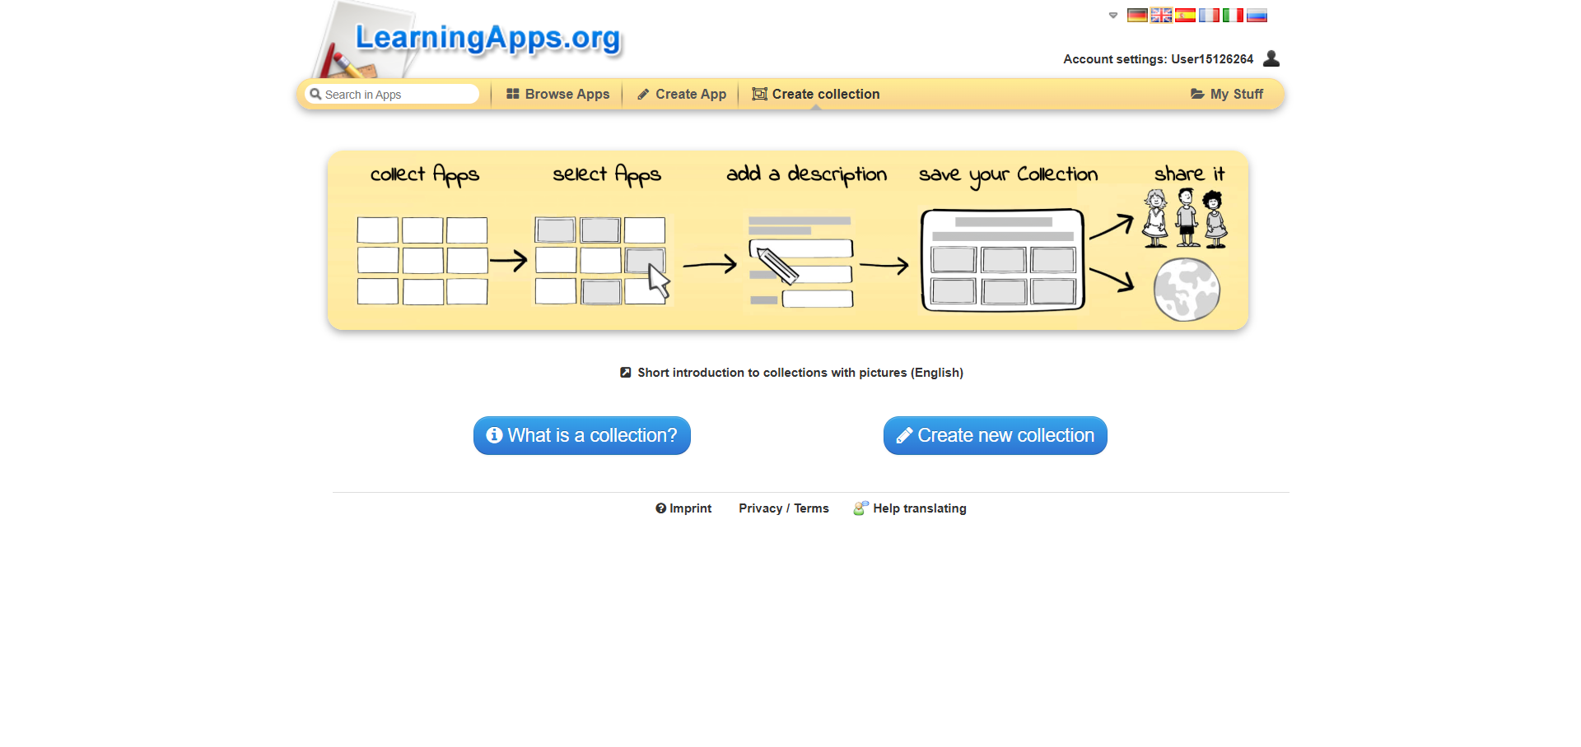This screenshot has height=747, width=1581.
Task: Select the English UK flag icon
Action: (1161, 16)
